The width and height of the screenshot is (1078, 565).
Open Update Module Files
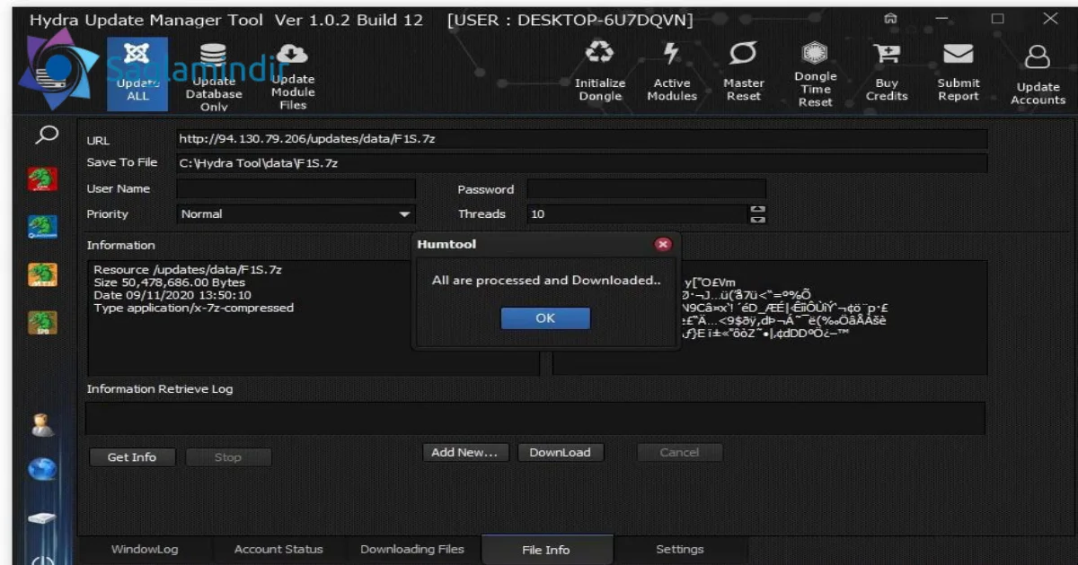point(293,77)
